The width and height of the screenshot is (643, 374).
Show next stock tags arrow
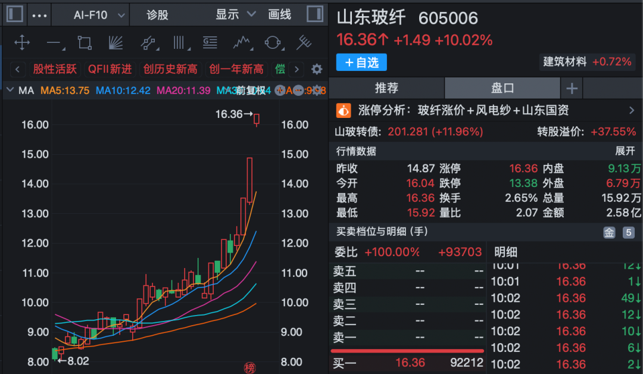tap(296, 69)
